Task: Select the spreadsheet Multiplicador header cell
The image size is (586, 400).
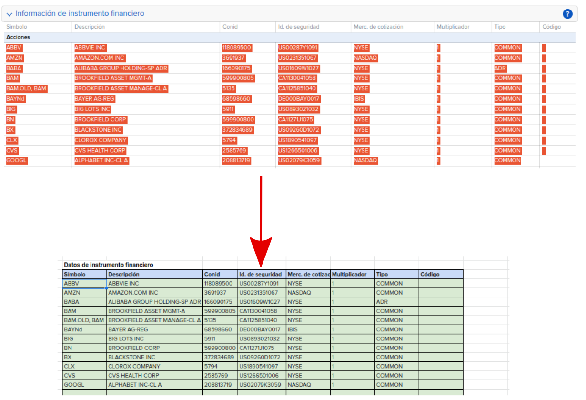Action: click(353, 275)
